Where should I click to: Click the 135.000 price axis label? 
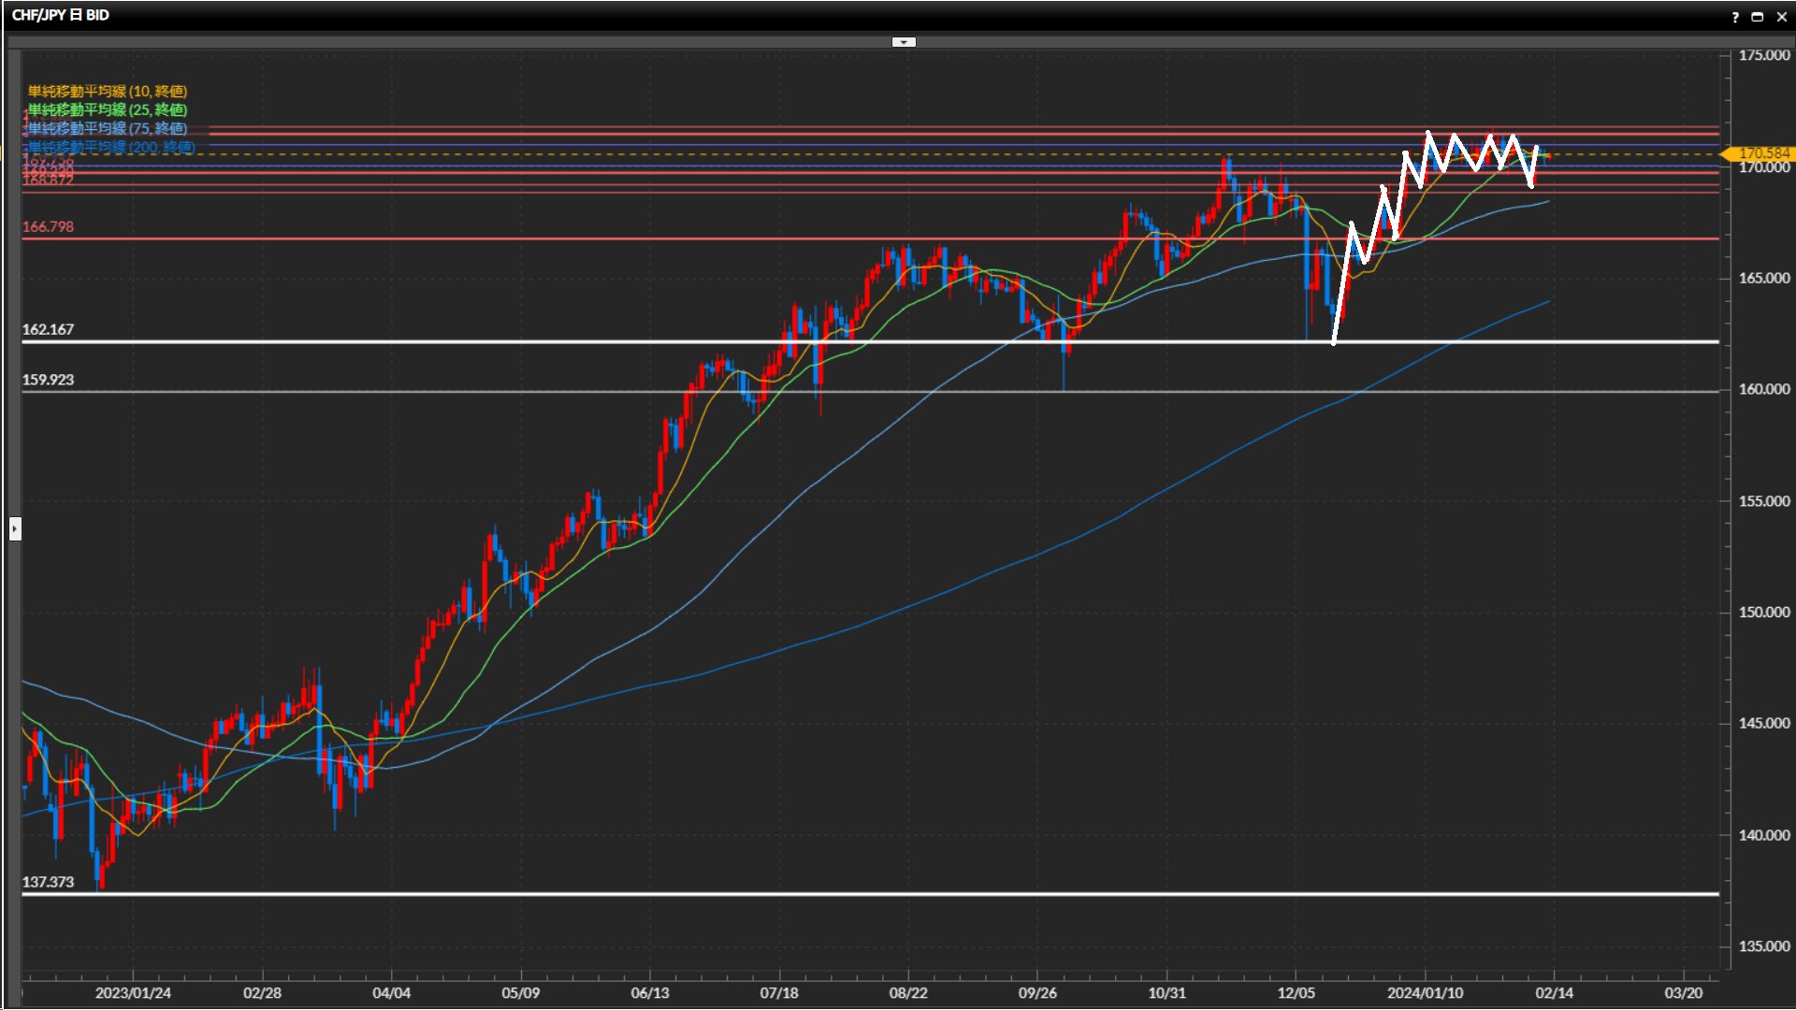point(1763,946)
